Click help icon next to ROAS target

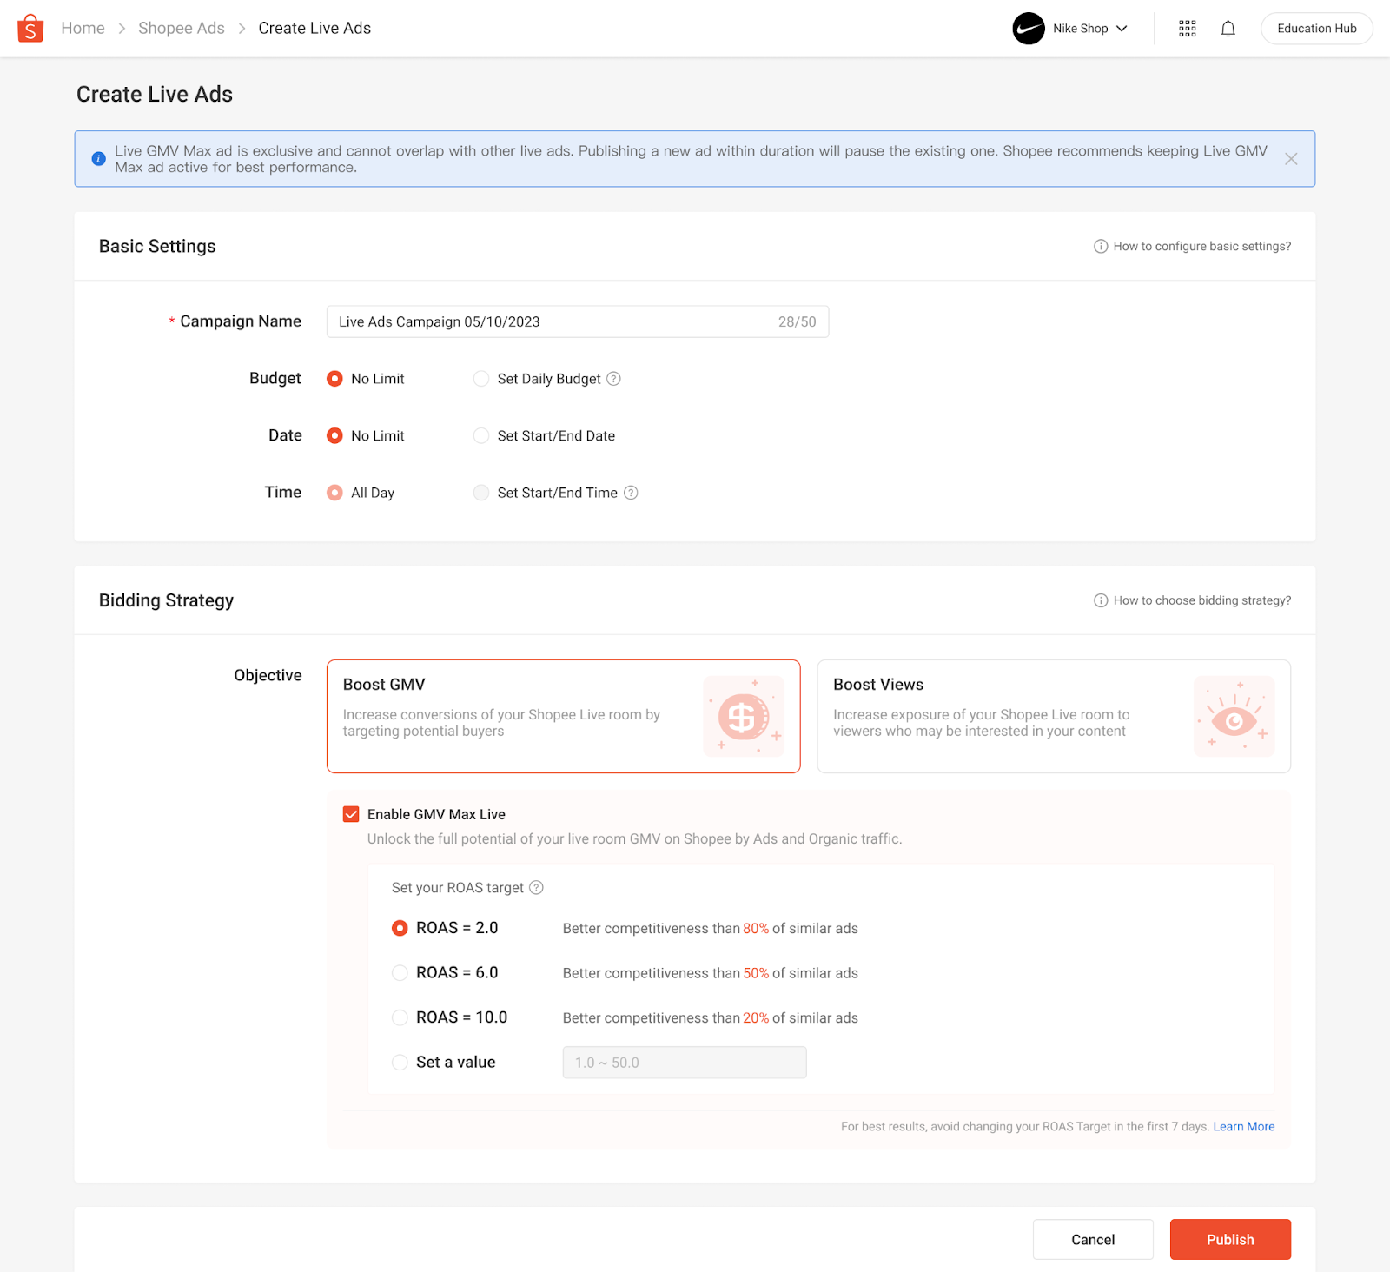(x=537, y=887)
